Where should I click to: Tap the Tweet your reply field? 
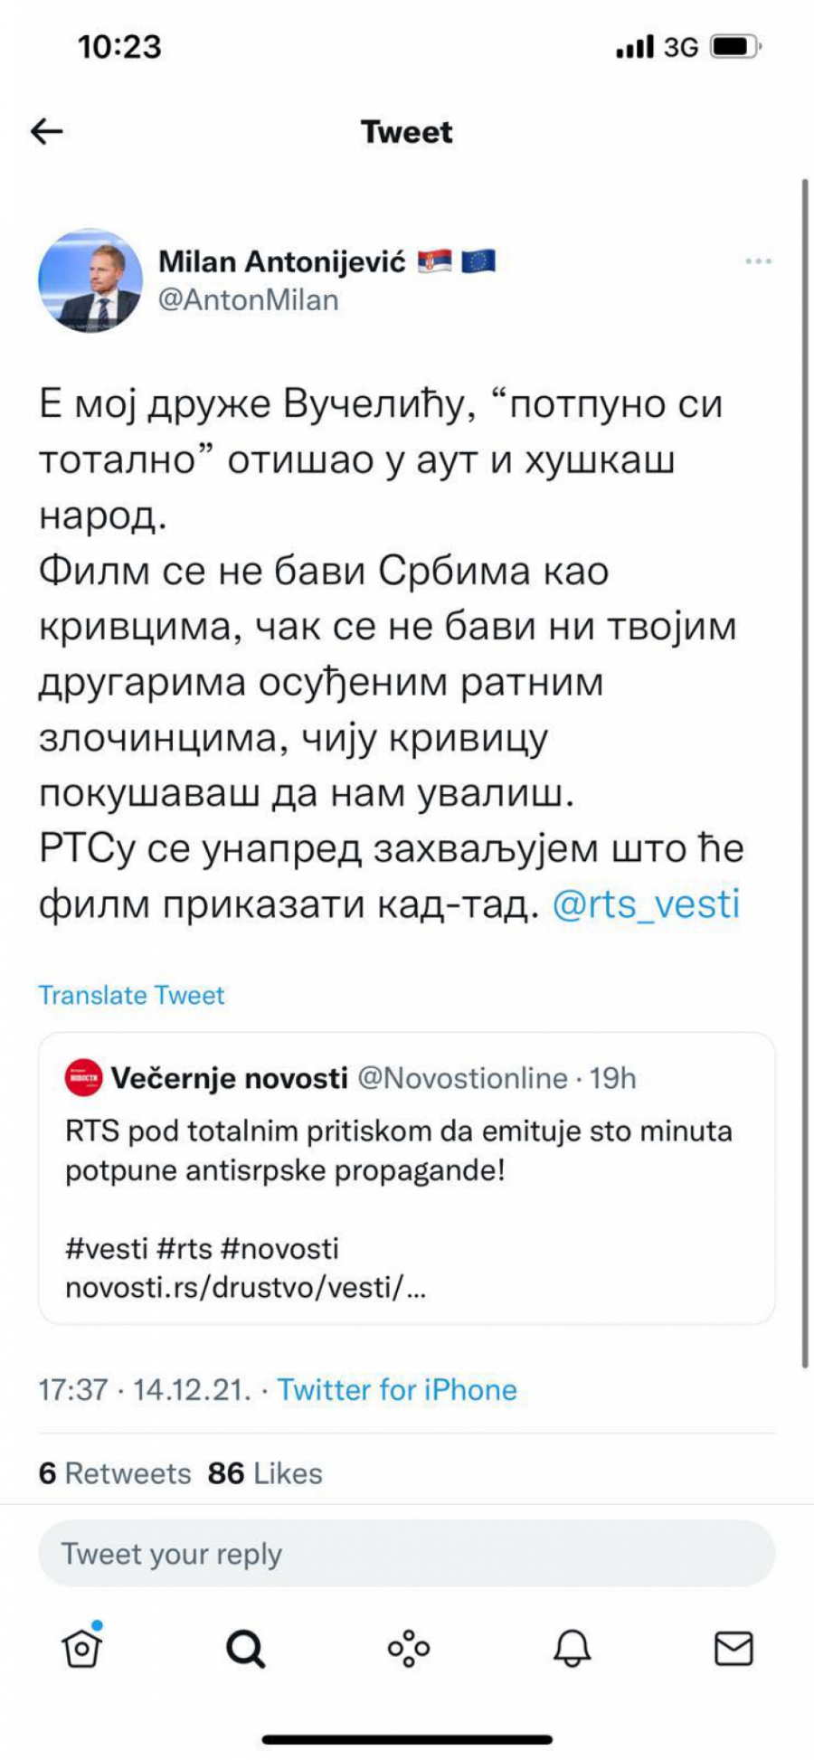[406, 1554]
